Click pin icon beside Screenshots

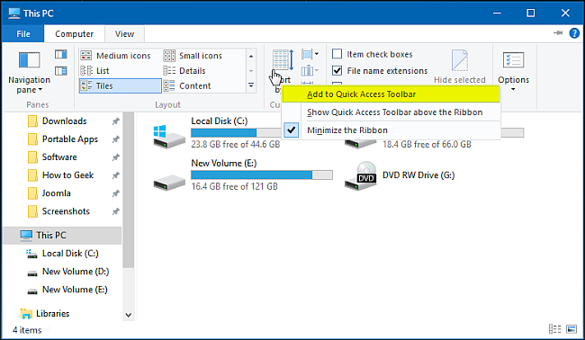point(116,211)
